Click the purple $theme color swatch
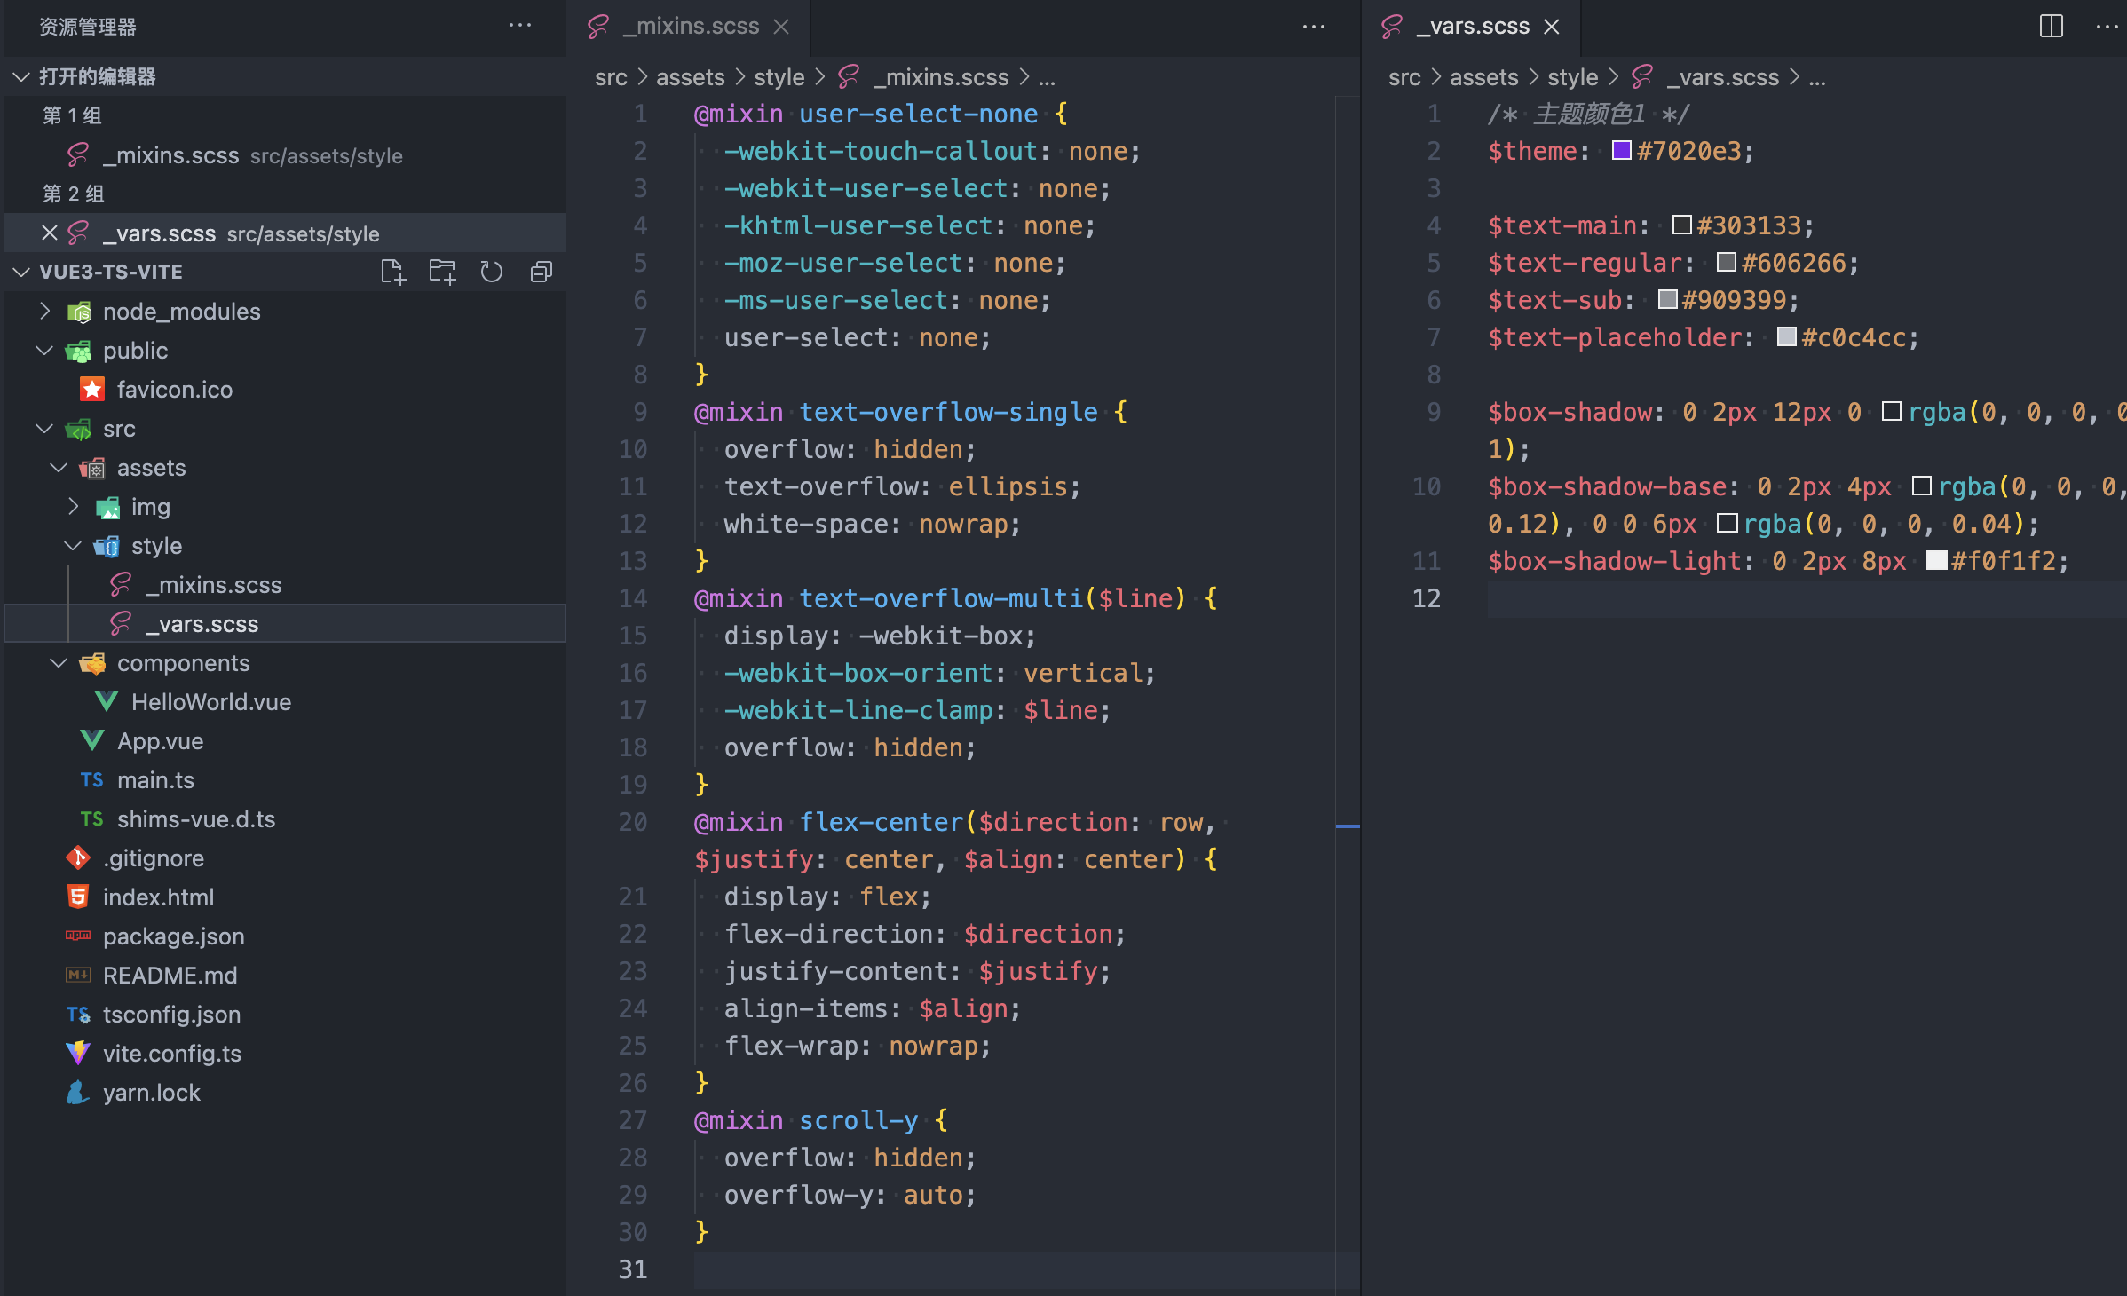 (x=1621, y=151)
